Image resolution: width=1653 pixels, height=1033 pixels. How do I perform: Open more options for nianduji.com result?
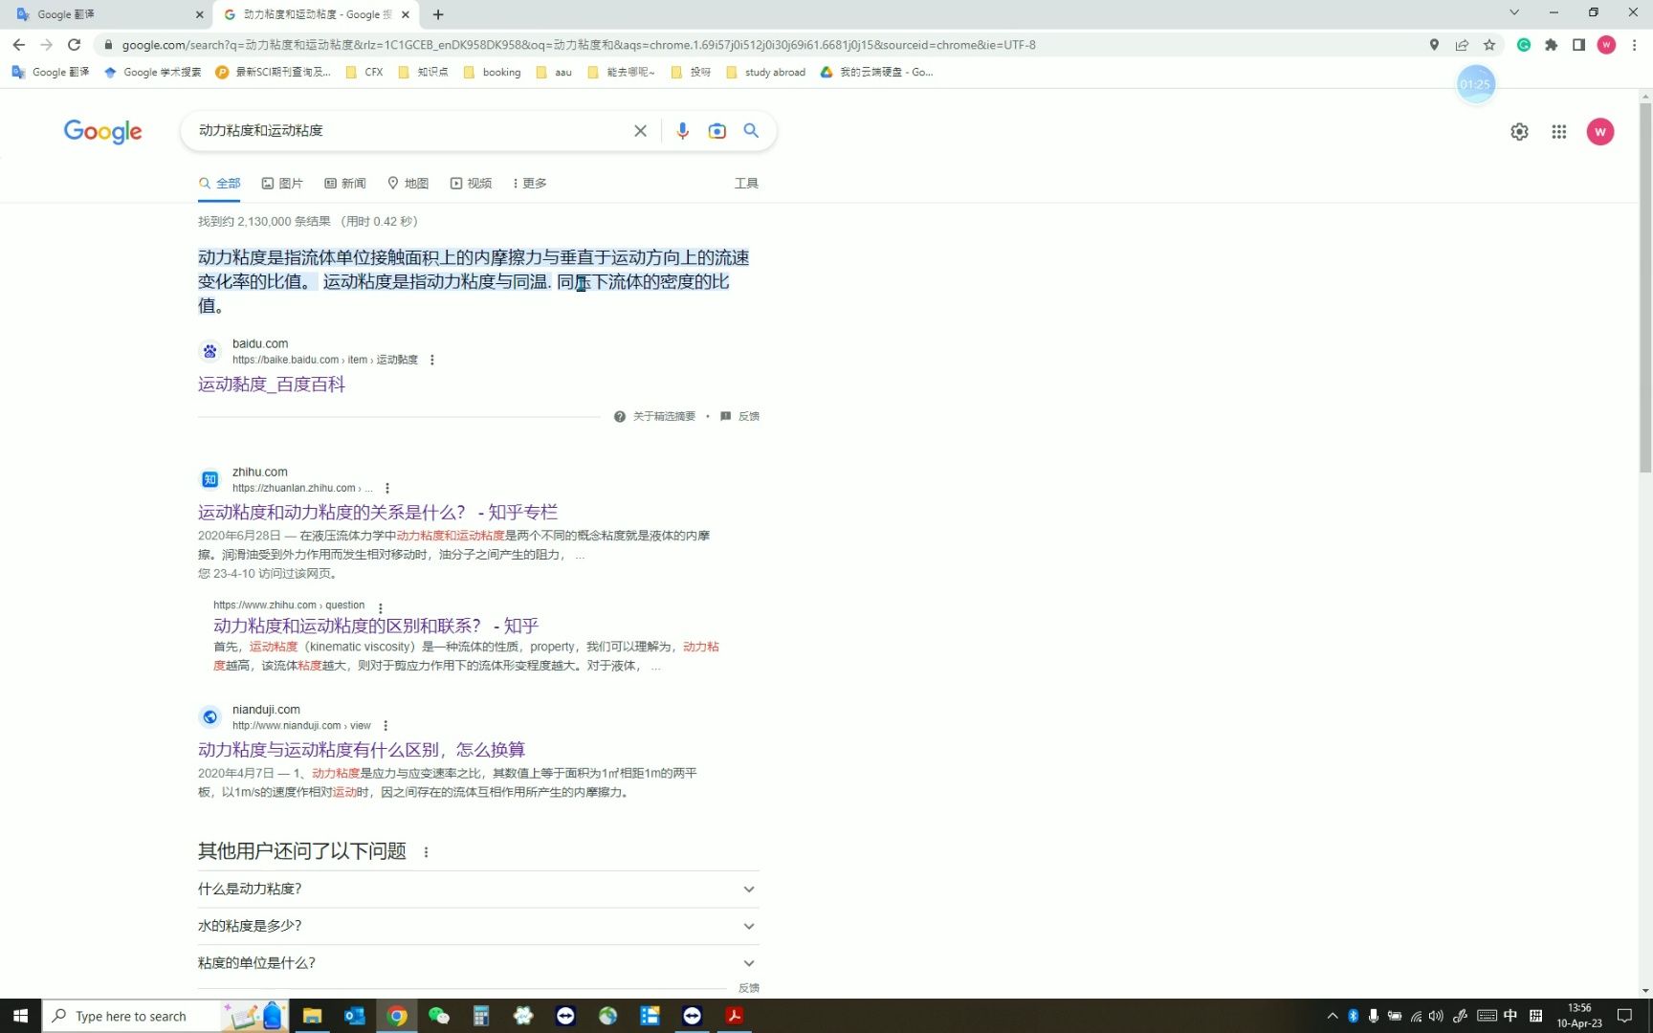pyautogui.click(x=386, y=726)
